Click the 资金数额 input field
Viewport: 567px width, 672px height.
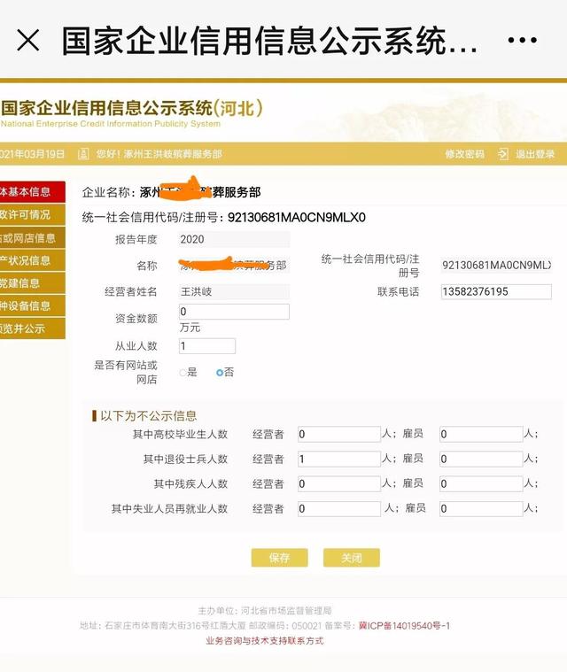[x=234, y=312]
